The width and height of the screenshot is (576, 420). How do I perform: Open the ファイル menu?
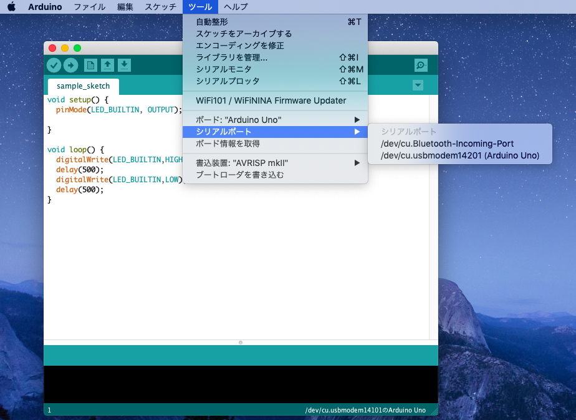(x=90, y=7)
